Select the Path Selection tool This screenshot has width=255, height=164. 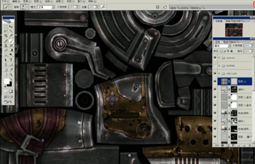click(x=6, y=60)
